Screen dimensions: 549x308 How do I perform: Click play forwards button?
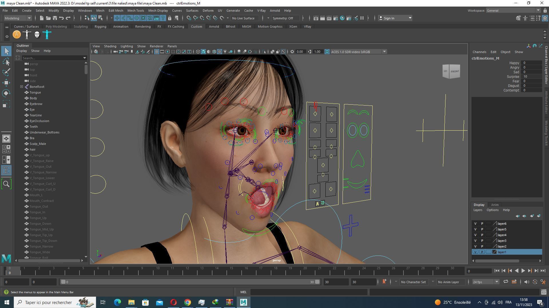click(523, 271)
